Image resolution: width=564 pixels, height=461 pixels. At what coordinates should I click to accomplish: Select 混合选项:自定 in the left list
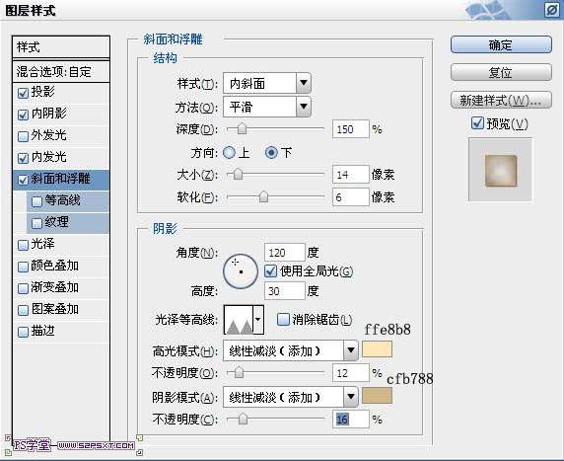61,72
